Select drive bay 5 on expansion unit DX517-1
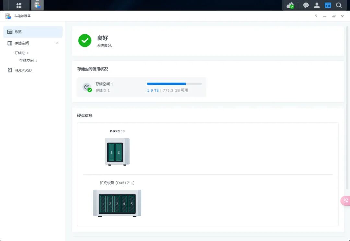 [x=132, y=204]
